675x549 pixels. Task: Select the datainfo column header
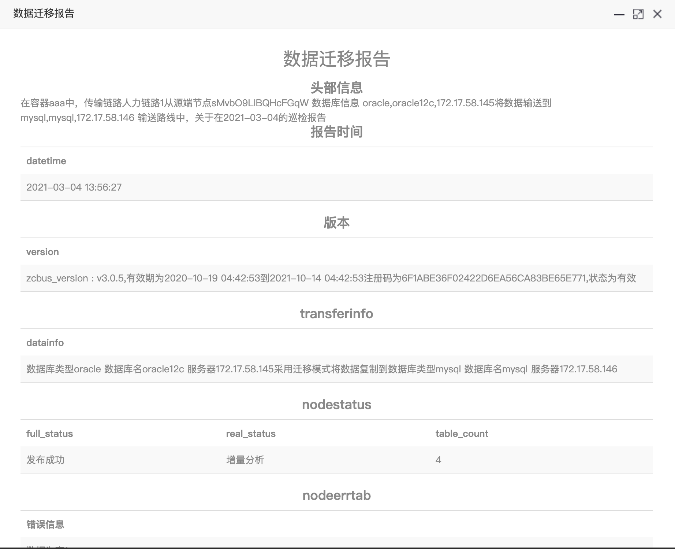click(45, 343)
